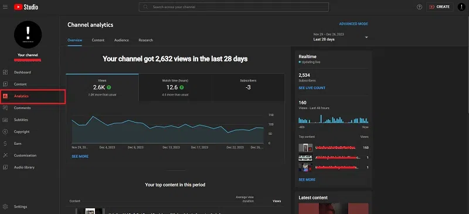This screenshot has width=469, height=214.
Task: Click the Customization wand icon
Action: point(5,155)
